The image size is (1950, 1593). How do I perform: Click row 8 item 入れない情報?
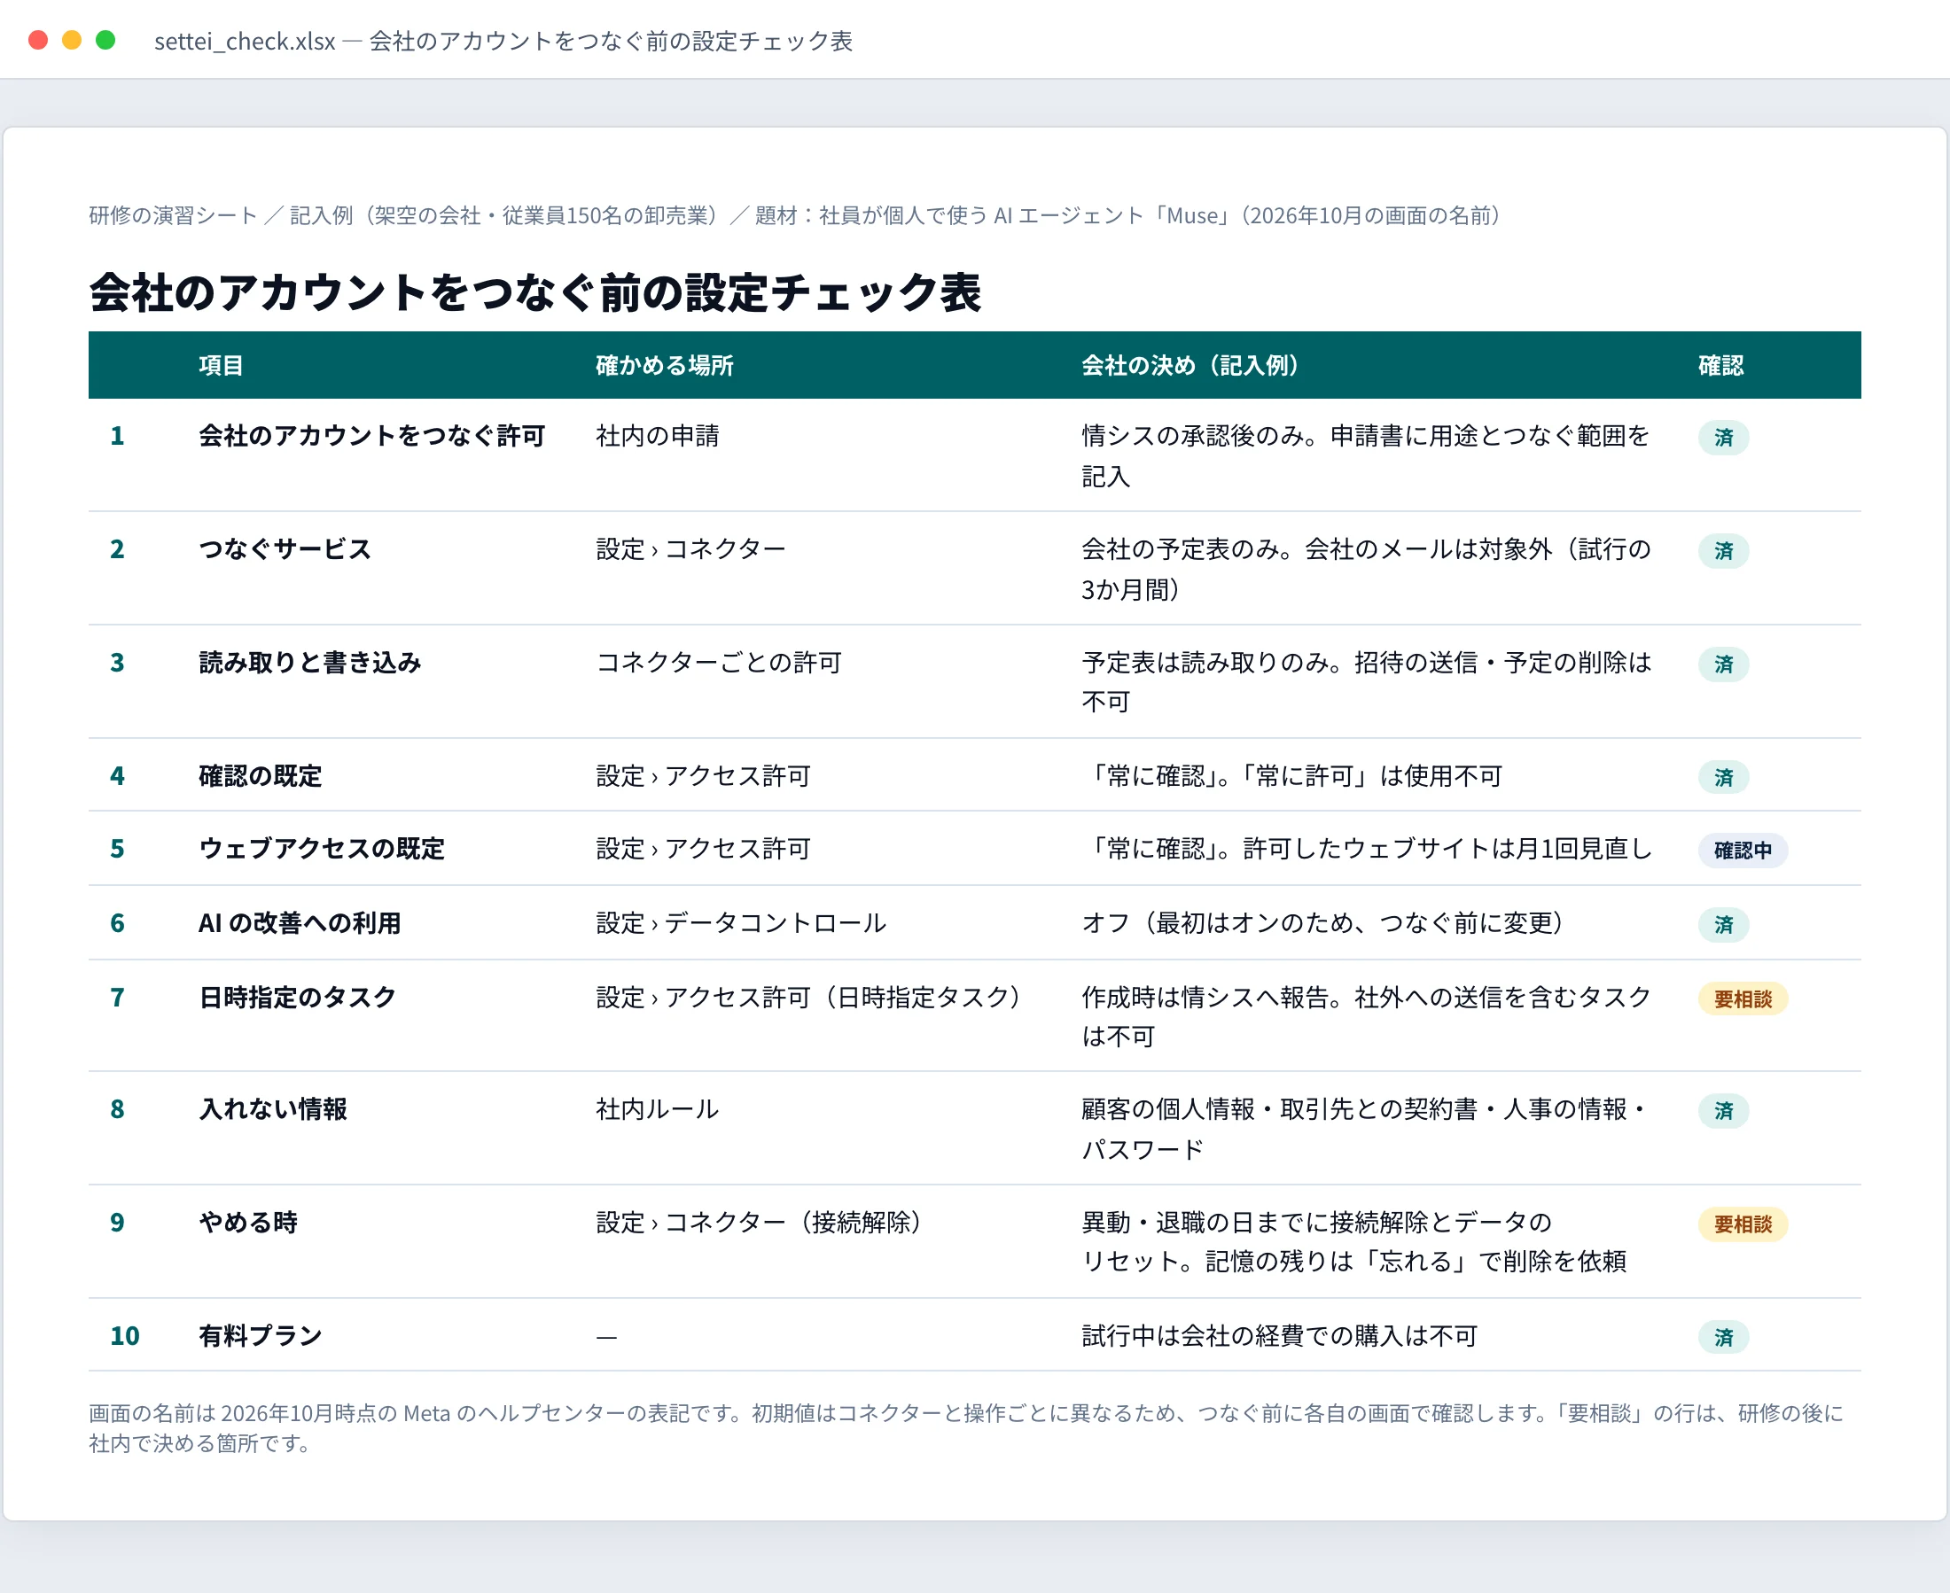click(x=273, y=1109)
